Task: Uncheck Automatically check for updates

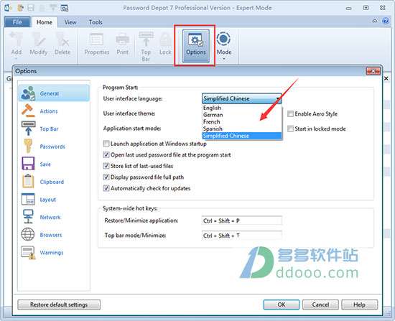Action: pos(106,188)
